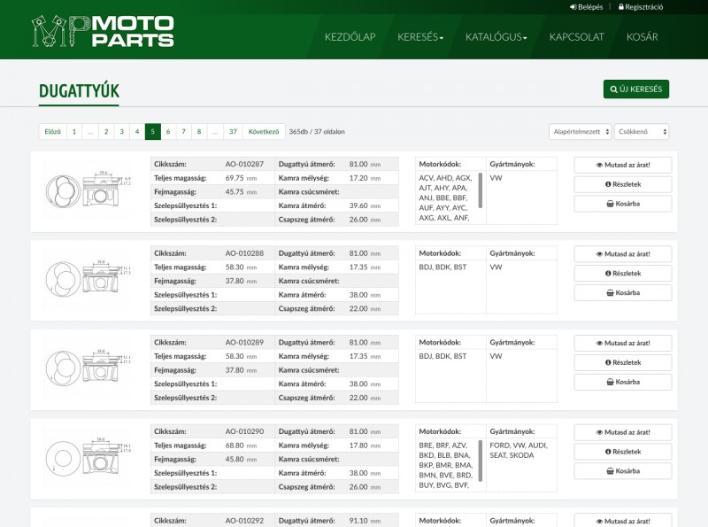This screenshot has height=527, width=708.
Task: Open the Kezdőlap menu item
Action: tap(350, 37)
